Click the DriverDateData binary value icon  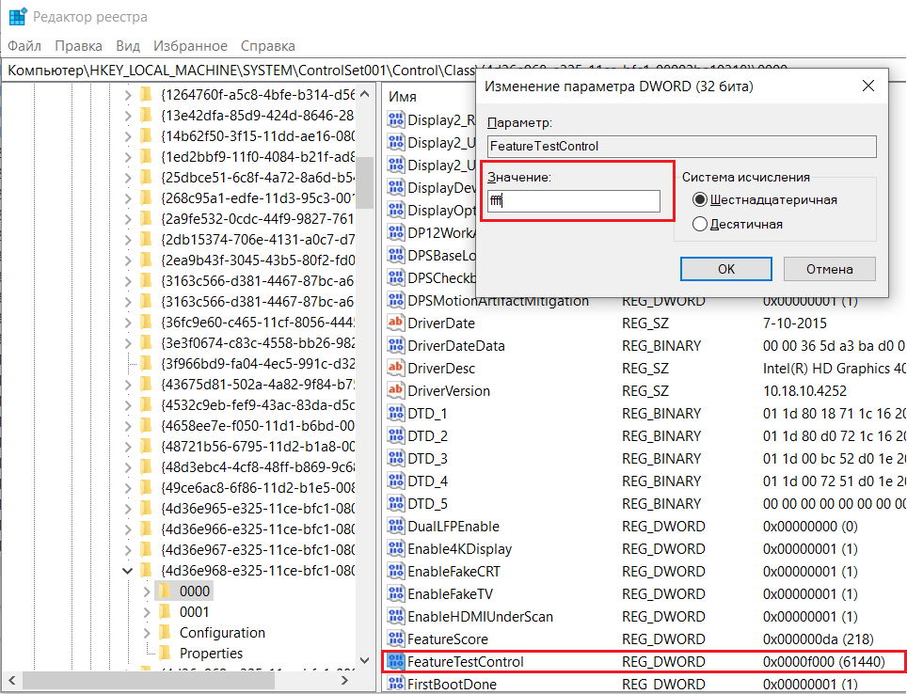[396, 346]
